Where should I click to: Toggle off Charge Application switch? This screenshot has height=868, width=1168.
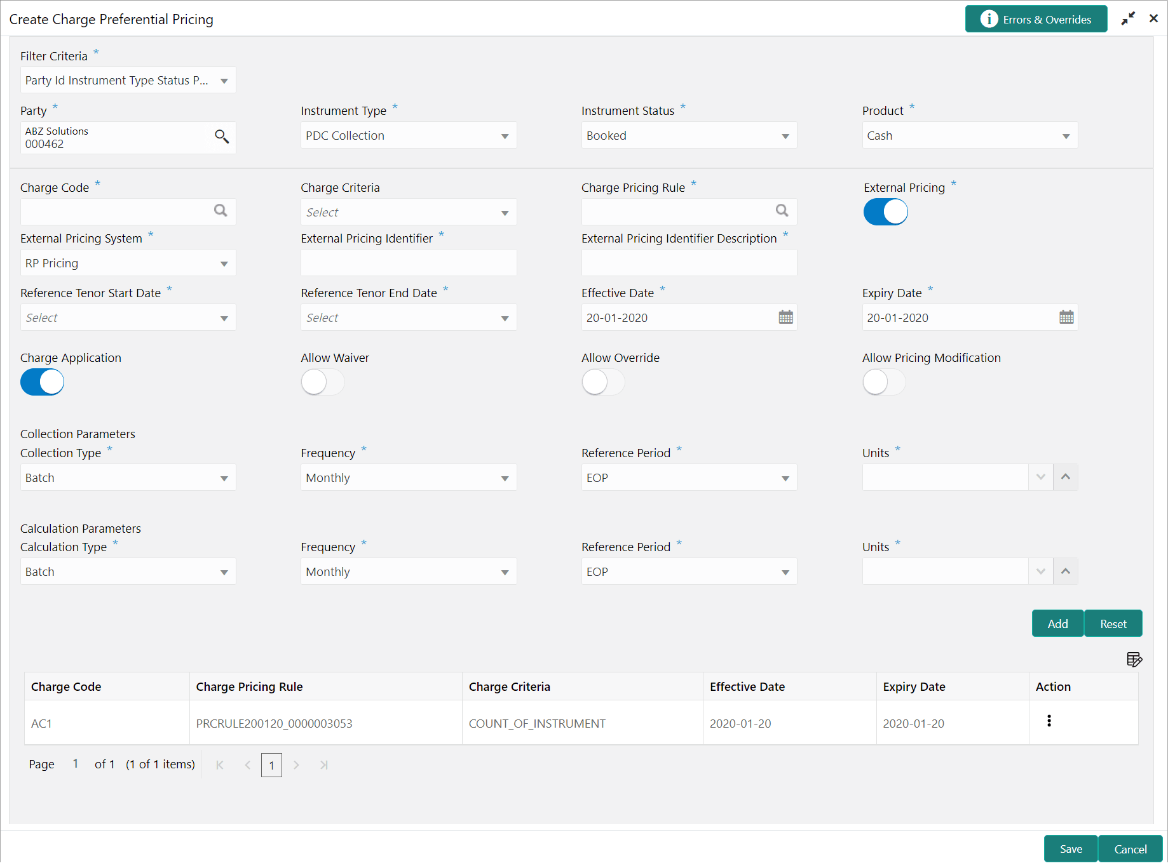[43, 382]
